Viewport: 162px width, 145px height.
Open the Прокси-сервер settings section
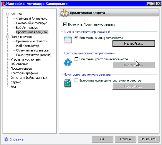tap(21, 69)
